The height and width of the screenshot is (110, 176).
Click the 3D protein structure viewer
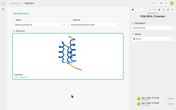(x=68, y=53)
